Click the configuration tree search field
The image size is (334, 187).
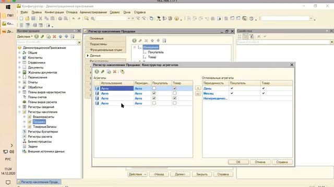[47, 42]
